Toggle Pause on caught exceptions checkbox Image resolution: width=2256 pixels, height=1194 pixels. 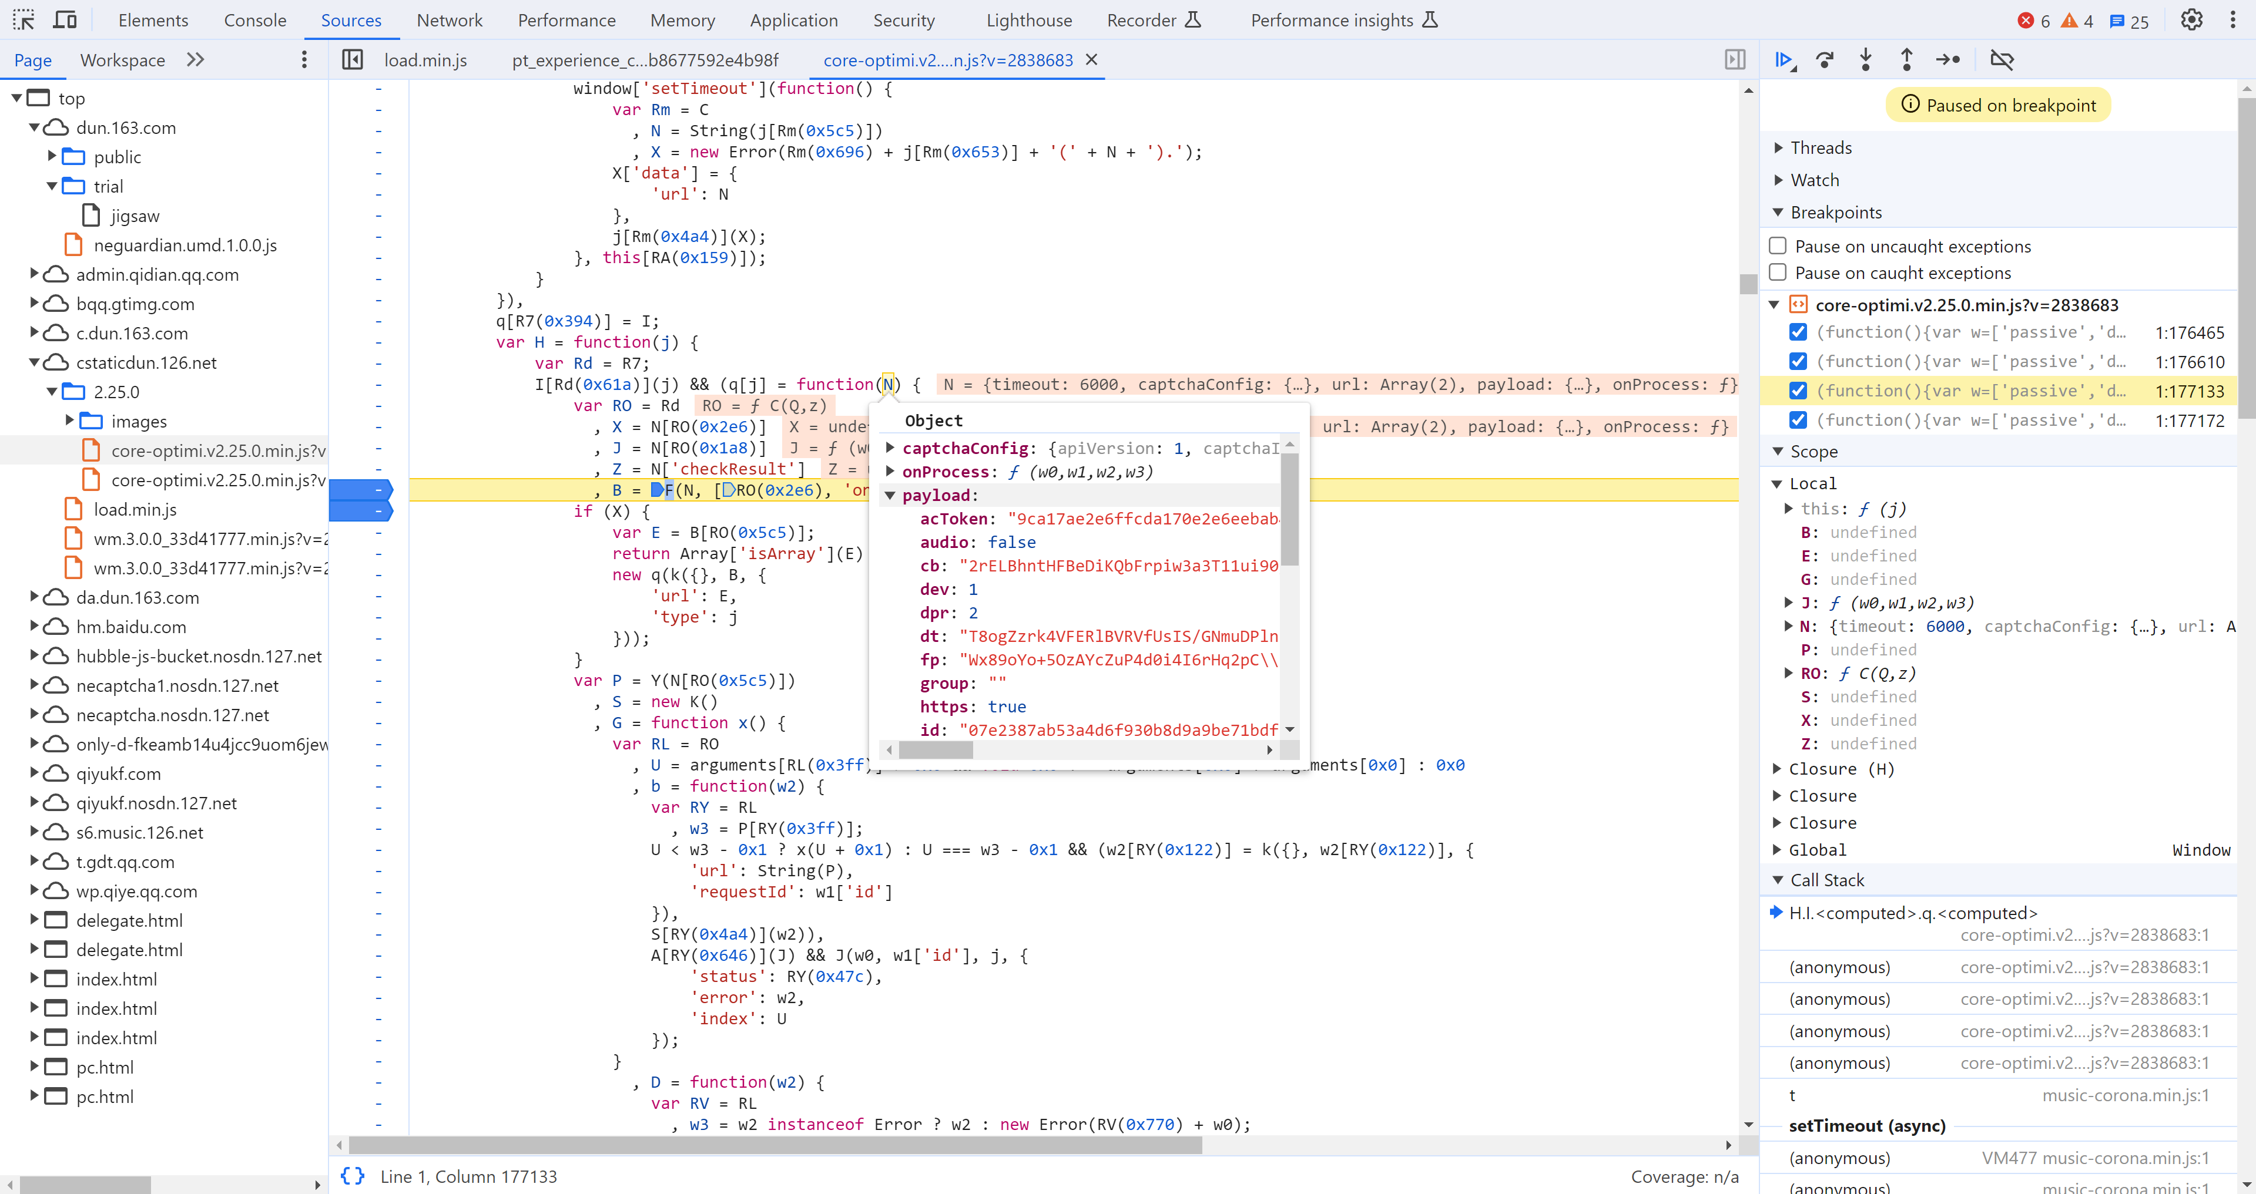(1779, 273)
